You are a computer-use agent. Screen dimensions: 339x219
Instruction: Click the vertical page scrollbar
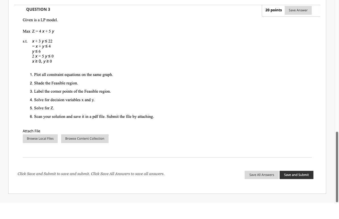pos(337,167)
